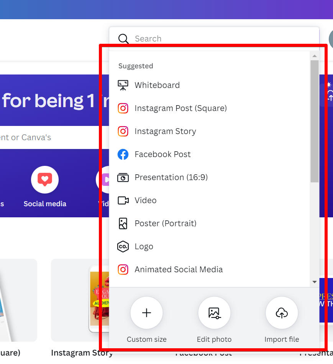Choose the Animated Social Media label

(x=179, y=270)
